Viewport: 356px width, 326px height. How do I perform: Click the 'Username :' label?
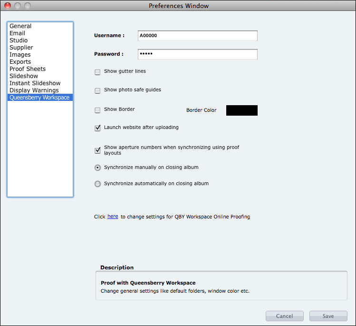(x=109, y=36)
